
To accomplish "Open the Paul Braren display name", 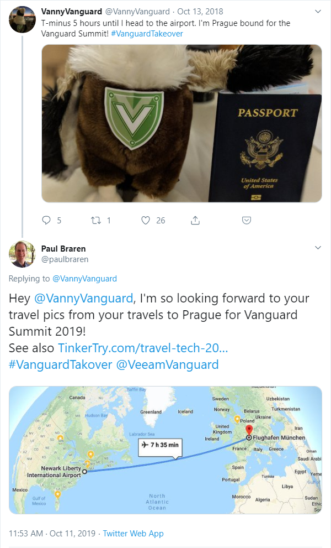I will (x=63, y=249).
